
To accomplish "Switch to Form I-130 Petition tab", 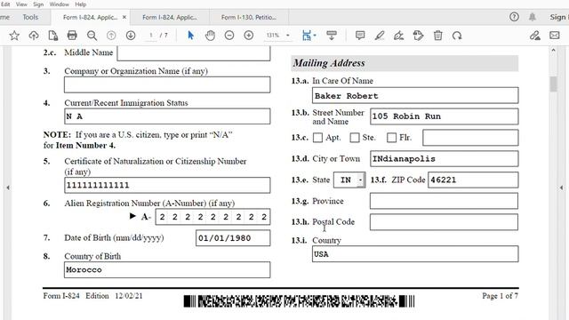I will [x=249, y=17].
